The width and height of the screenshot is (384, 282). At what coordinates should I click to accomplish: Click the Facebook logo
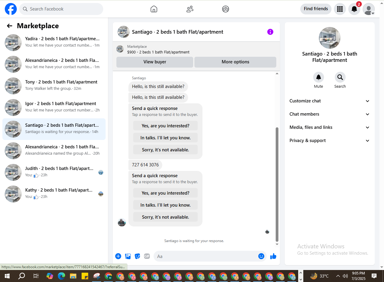click(x=11, y=9)
